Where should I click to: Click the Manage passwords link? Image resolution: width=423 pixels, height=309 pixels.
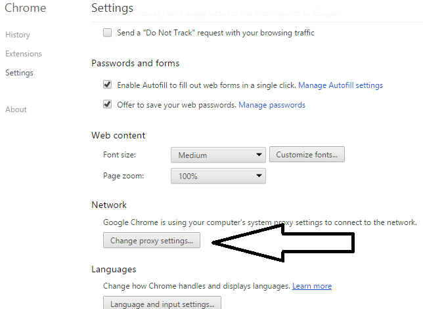pos(272,105)
